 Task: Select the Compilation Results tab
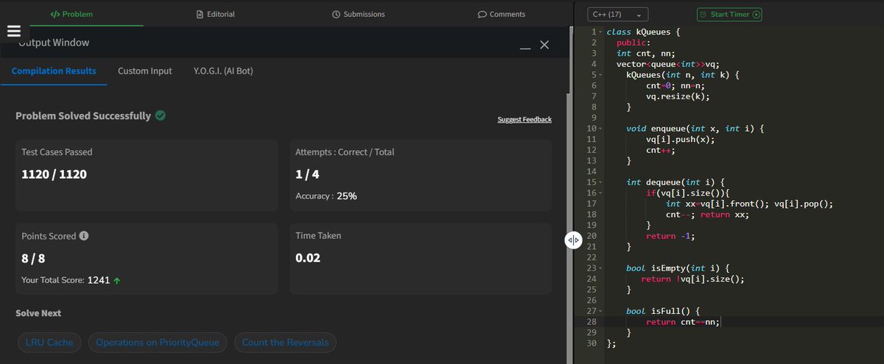[54, 71]
